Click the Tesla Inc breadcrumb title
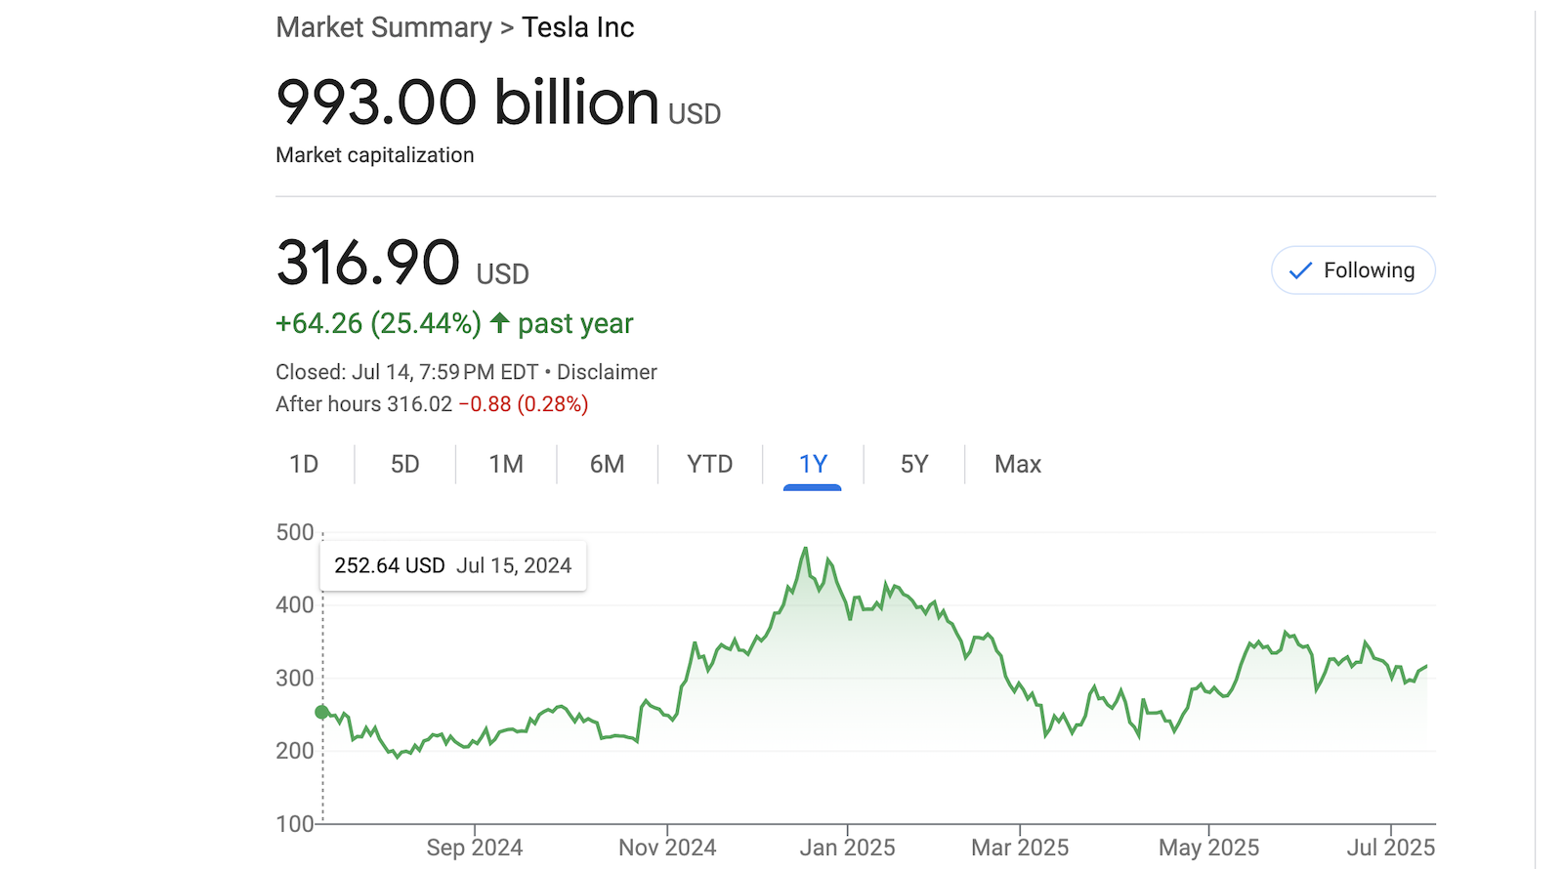The image size is (1563, 869). [x=577, y=27]
